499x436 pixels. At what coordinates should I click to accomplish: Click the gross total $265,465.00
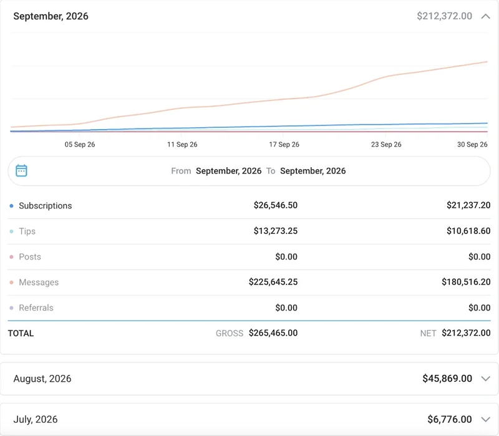pyautogui.click(x=273, y=333)
